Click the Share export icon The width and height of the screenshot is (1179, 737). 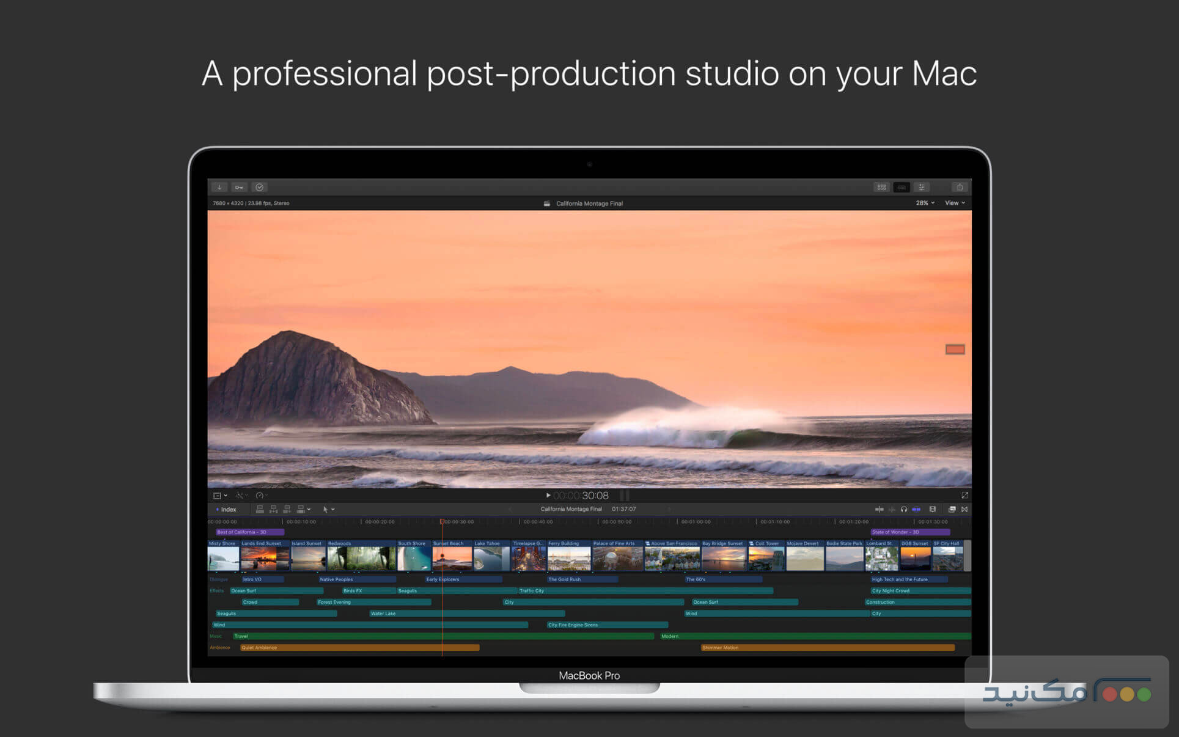pos(960,187)
